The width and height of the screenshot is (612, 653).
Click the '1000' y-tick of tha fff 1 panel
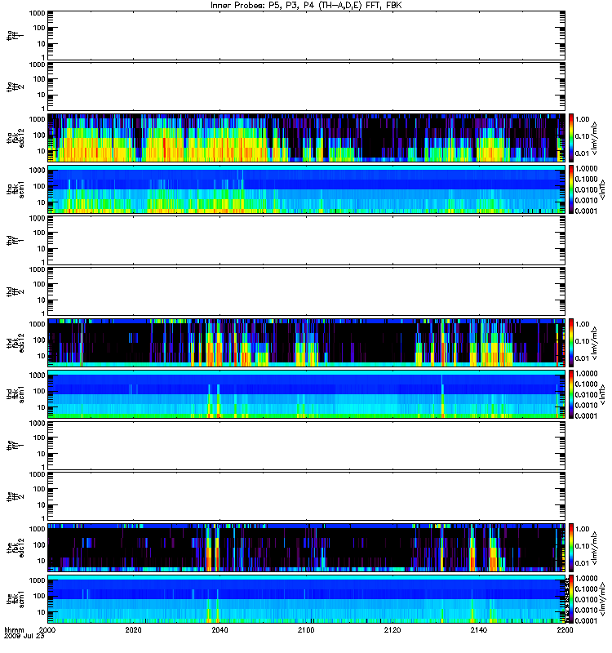tap(37, 13)
